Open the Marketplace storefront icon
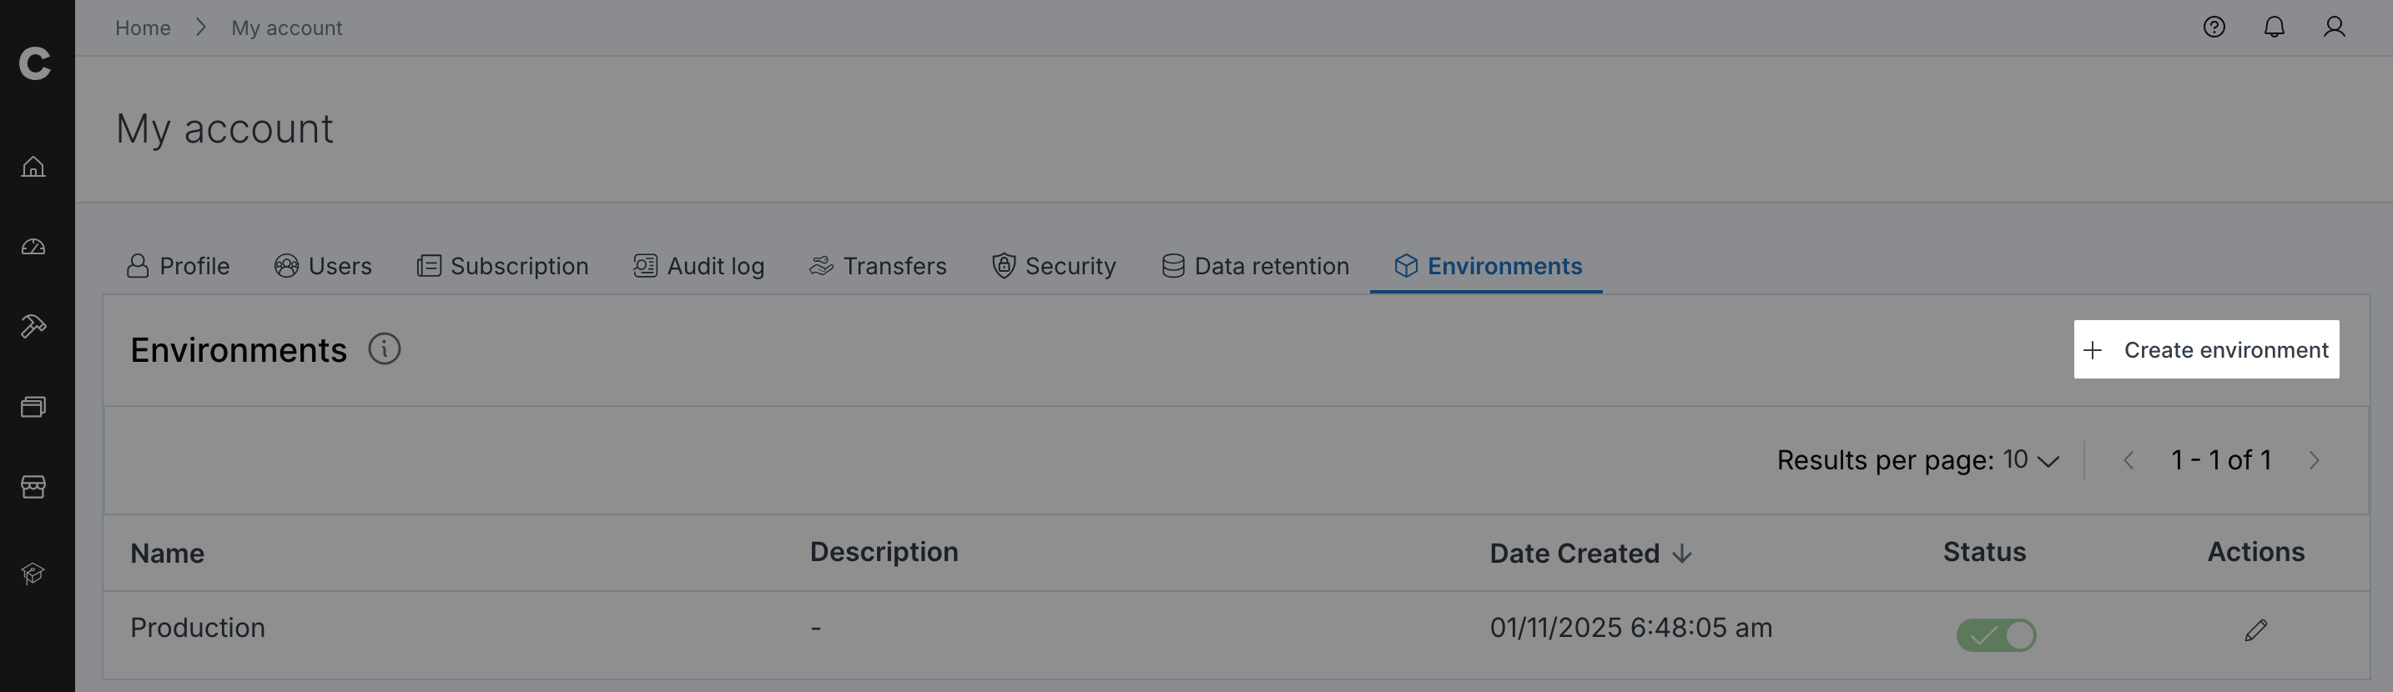 33,486
